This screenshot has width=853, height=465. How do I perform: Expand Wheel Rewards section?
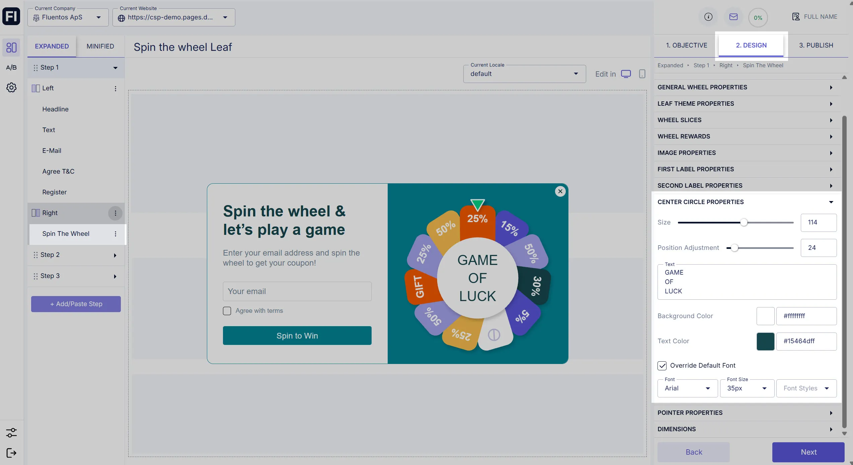point(747,136)
